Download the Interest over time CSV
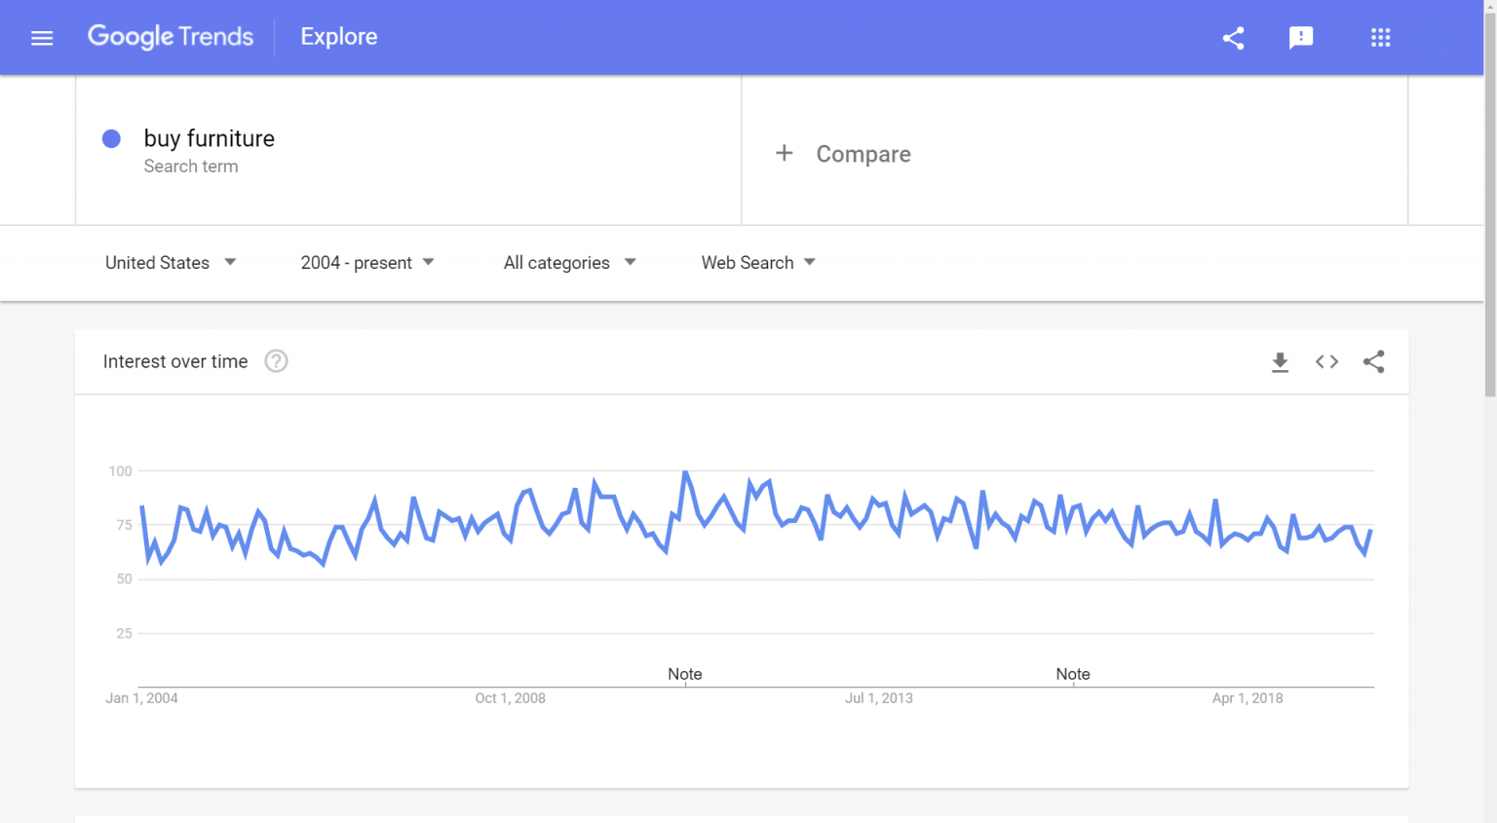The height and width of the screenshot is (823, 1497). click(1280, 362)
